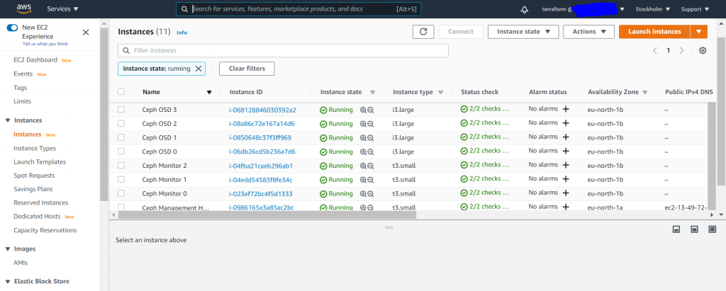Zoom in filter for Ceph OSD 2 state
The height and width of the screenshot is (291, 726).
pyautogui.click(x=363, y=124)
